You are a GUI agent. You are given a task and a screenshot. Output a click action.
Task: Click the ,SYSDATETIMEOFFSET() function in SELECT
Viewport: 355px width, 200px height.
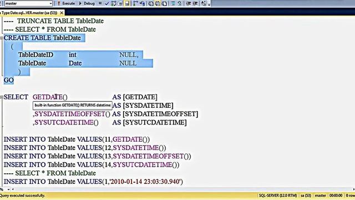click(x=72, y=114)
